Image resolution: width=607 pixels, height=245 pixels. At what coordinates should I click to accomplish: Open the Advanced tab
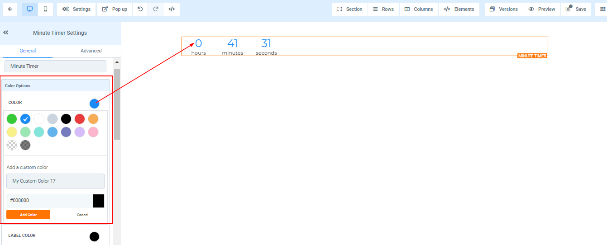(91, 51)
